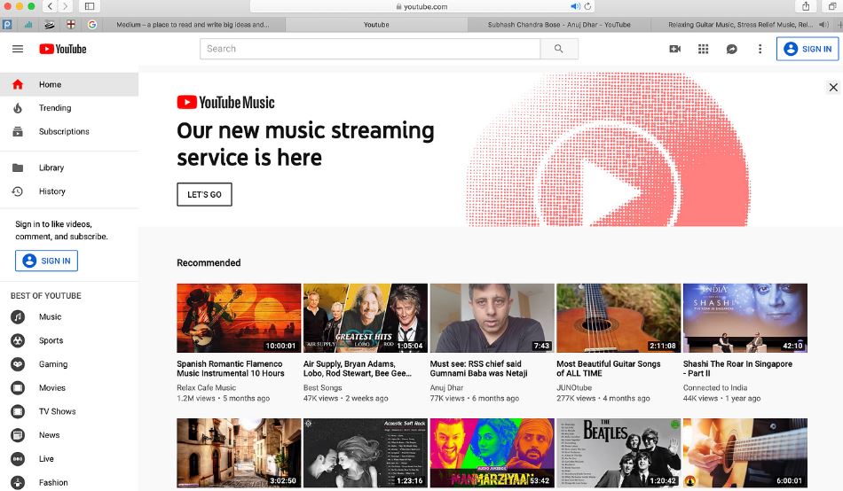Viewport: 843px width, 491px height.
Task: Click the Trending flame icon
Action: pyautogui.click(x=18, y=108)
